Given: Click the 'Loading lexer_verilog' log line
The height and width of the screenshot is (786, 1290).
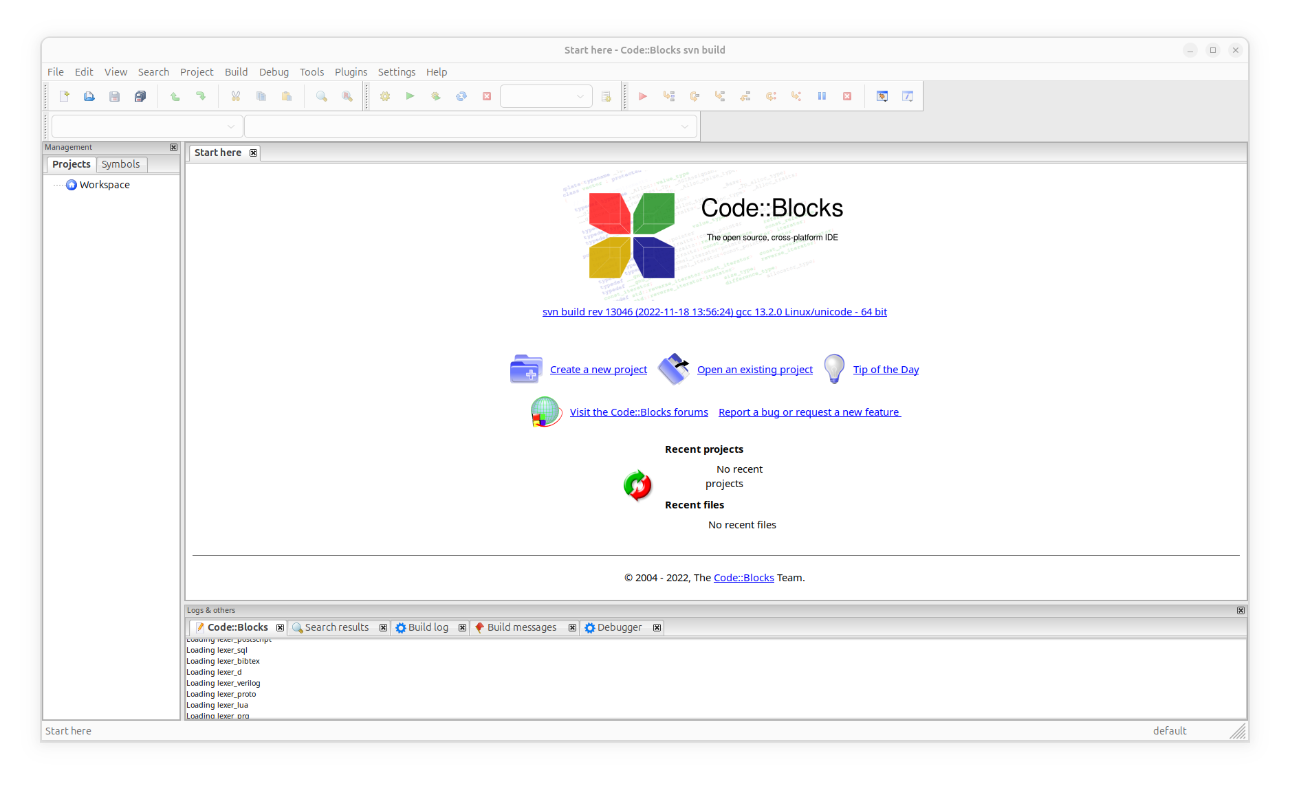Looking at the screenshot, I should (223, 683).
